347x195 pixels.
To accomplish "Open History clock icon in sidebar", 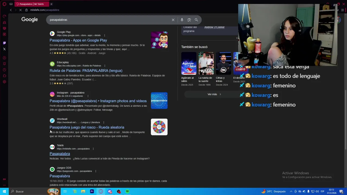I will 4,70.
